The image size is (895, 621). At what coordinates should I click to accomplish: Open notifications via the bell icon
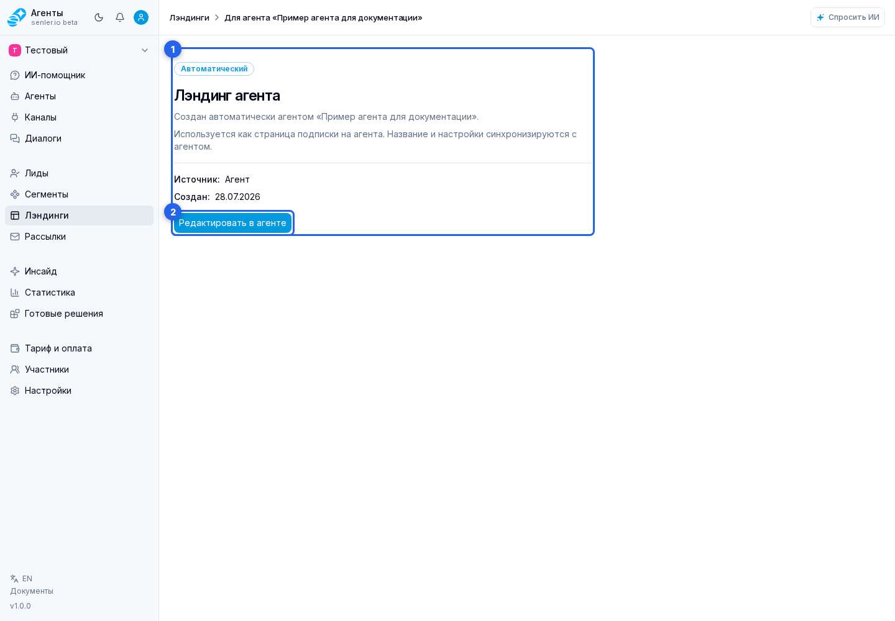(120, 17)
